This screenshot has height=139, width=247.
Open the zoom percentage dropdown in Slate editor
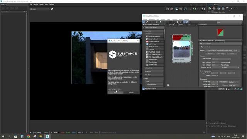point(221,89)
